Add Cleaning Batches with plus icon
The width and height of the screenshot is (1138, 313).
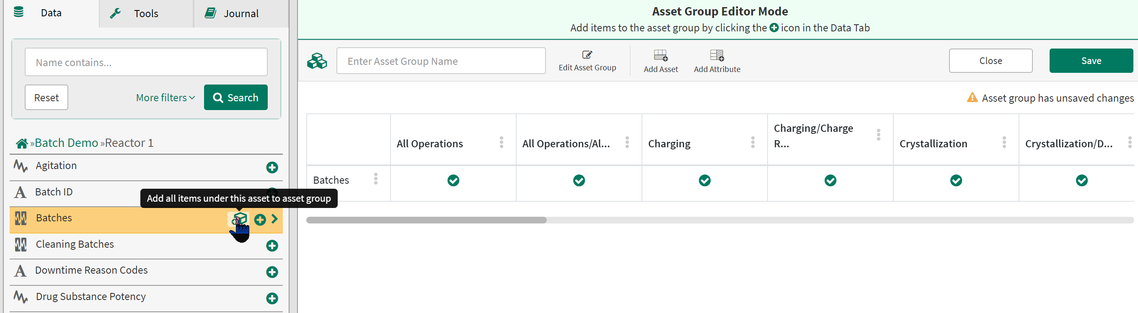(272, 246)
